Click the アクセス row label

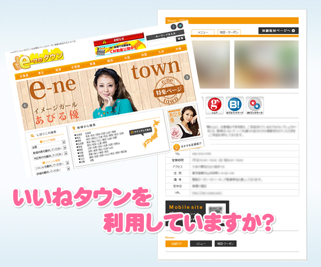(178, 167)
